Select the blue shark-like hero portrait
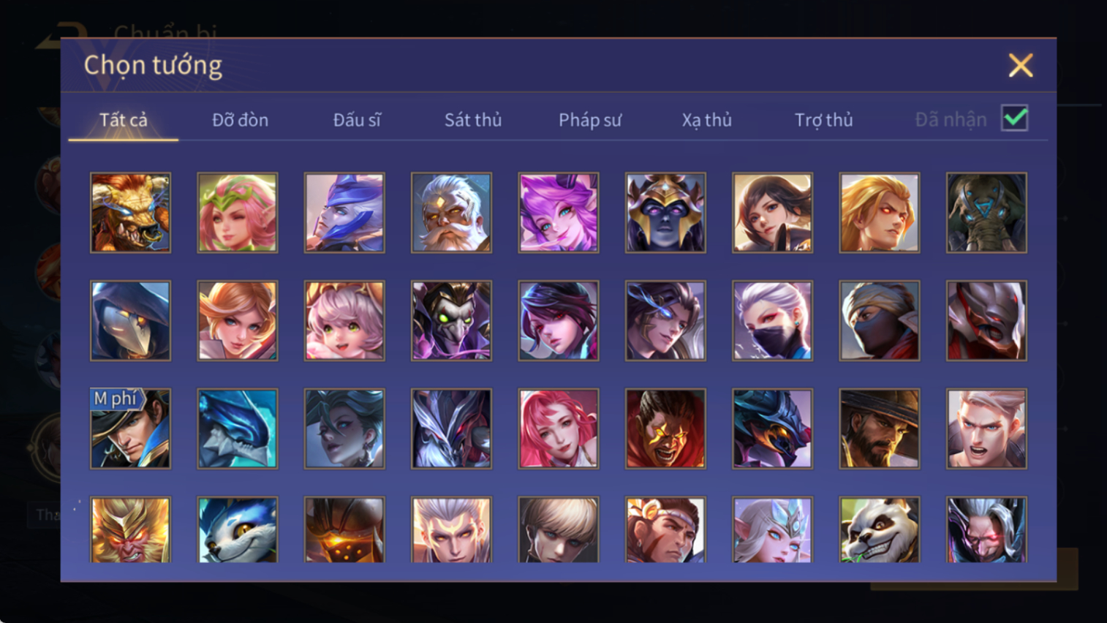Viewport: 1107px width, 623px height. pyautogui.click(x=237, y=428)
